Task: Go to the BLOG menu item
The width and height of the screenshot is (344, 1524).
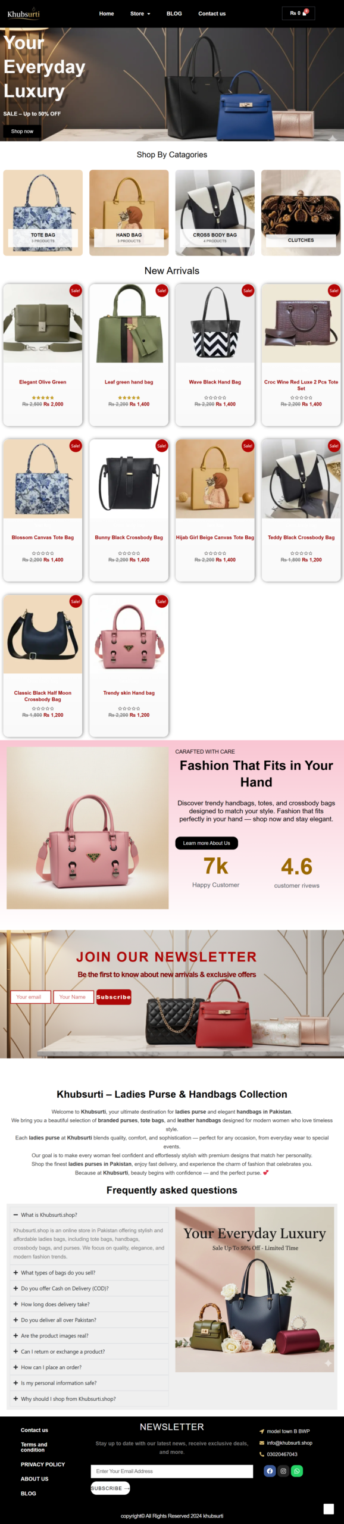Action: point(174,14)
